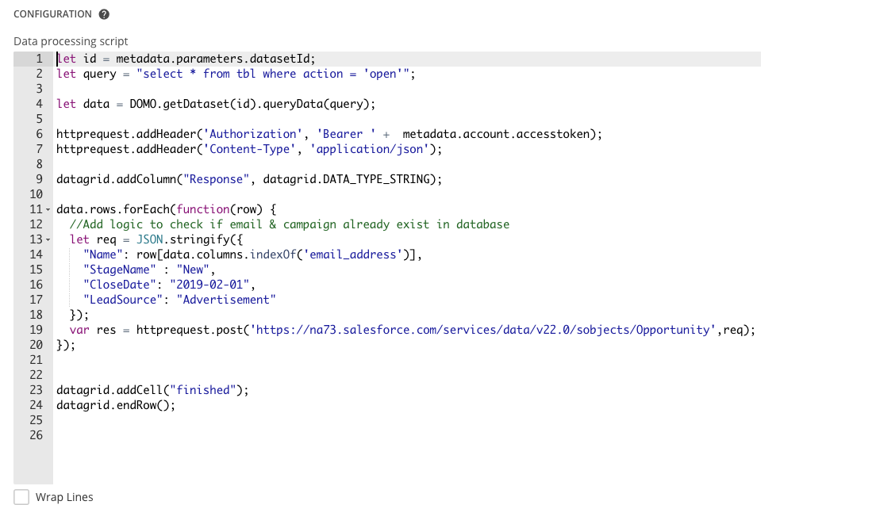Image resolution: width=876 pixels, height=505 pixels.
Task: Click the "Response" string on line 9
Action: pyautogui.click(x=216, y=179)
